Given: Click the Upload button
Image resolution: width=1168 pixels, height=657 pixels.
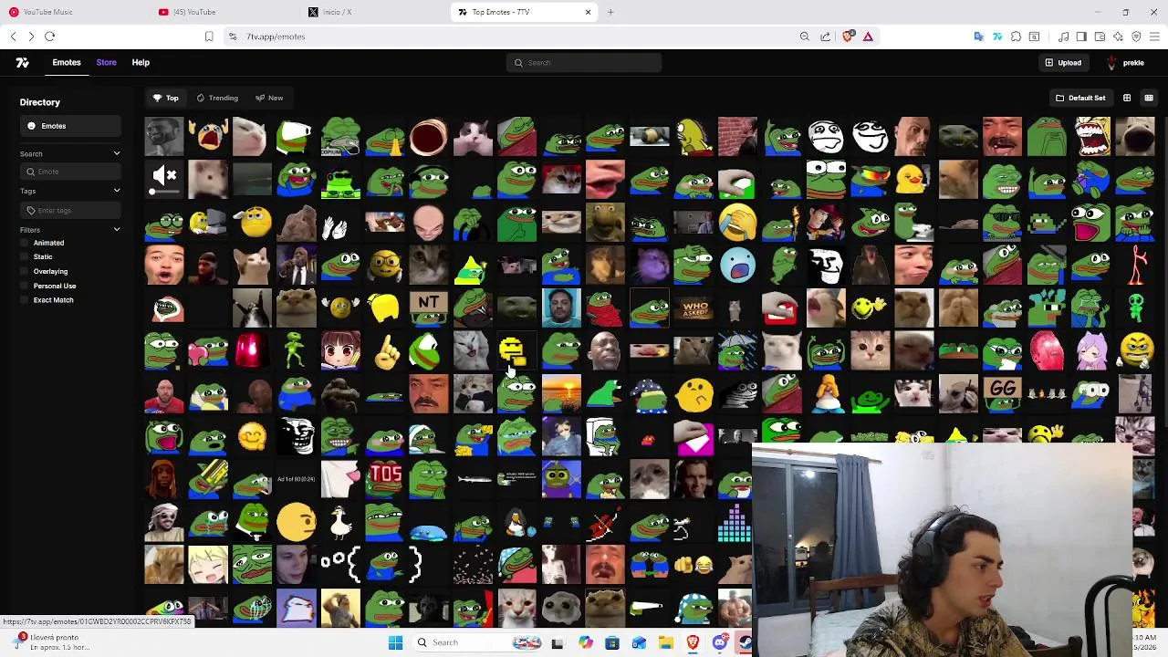Looking at the screenshot, I should [x=1063, y=63].
